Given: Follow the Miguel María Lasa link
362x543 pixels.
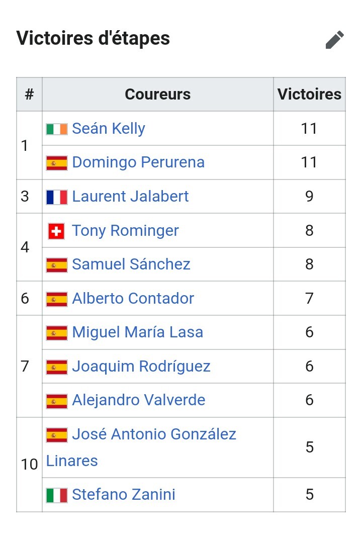Looking at the screenshot, I should (137, 332).
